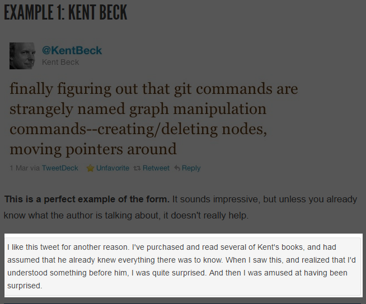366x304 pixels.
Task: Click the Reply text link
Action: (x=191, y=168)
